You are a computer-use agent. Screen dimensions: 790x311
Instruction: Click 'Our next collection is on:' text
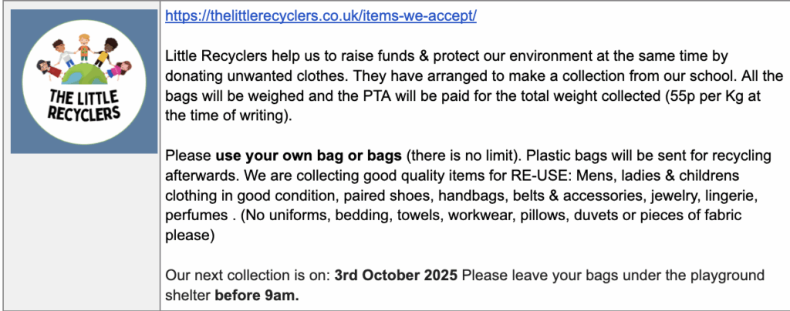point(248,276)
